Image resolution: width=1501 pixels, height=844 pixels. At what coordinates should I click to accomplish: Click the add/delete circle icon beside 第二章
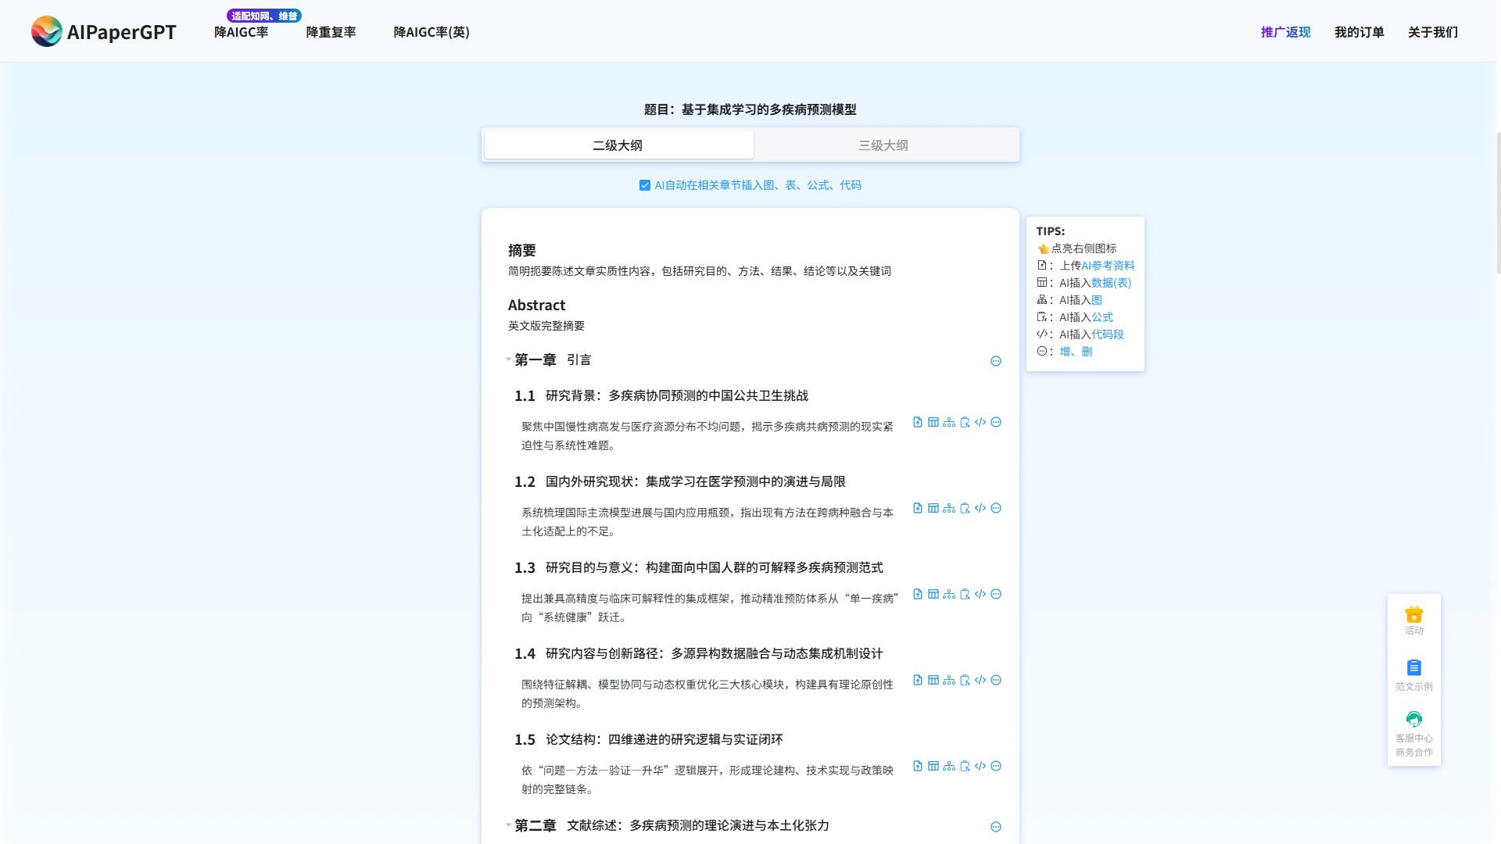996,826
